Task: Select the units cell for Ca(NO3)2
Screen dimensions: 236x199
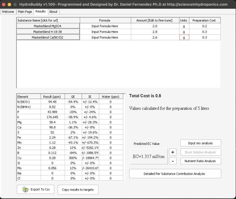Action: point(184,37)
